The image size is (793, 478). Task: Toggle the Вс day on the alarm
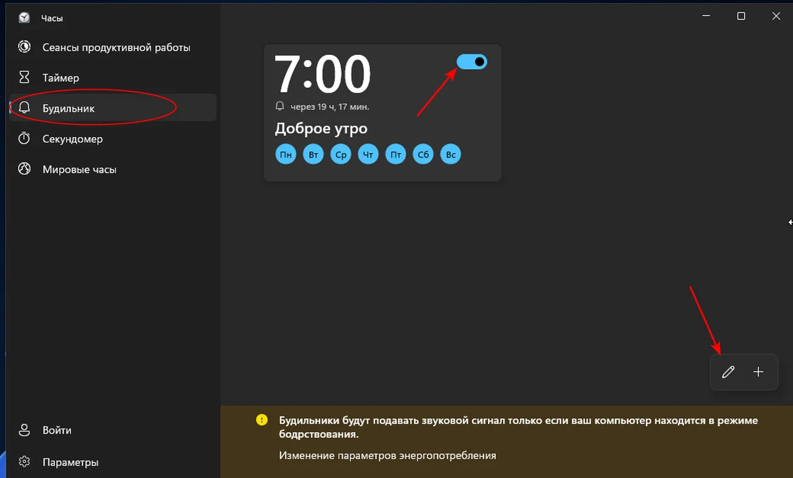[451, 154]
